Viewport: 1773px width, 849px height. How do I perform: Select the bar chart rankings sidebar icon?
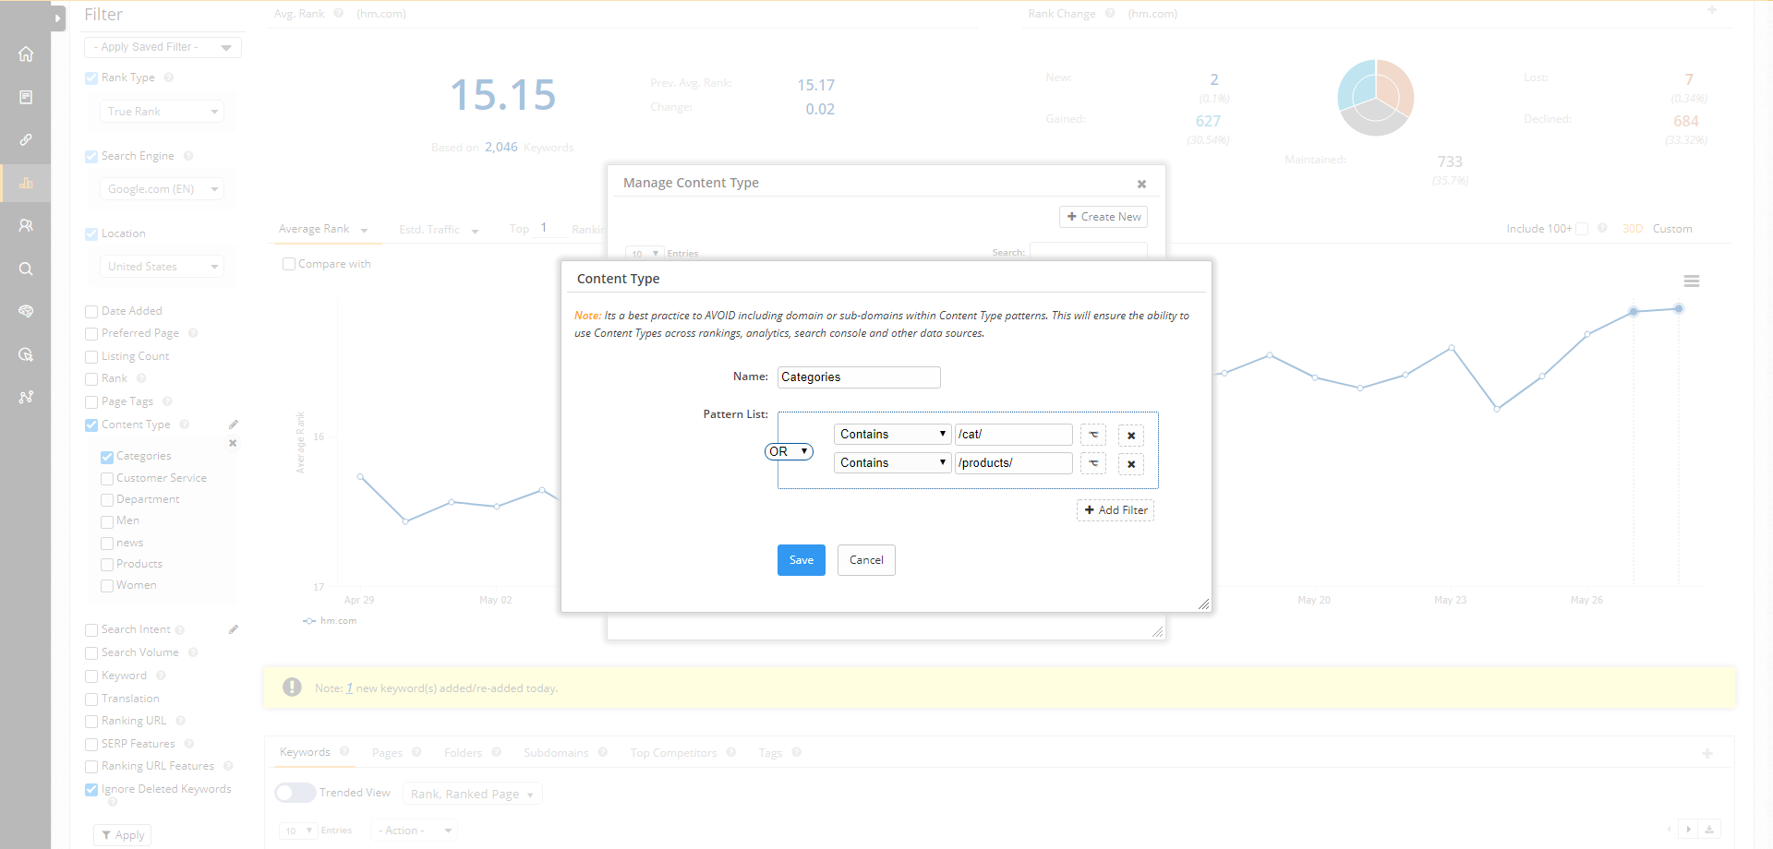26,183
